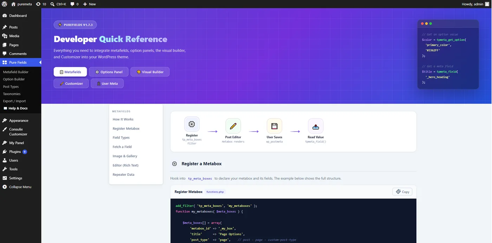Image resolution: width=492 pixels, height=243 pixels.
Task: Click the Users person icon
Action: [x=5, y=160]
